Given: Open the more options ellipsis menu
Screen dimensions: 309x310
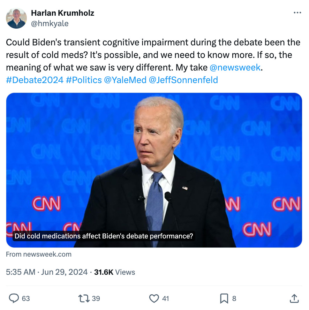Looking at the screenshot, I should coord(298,12).
